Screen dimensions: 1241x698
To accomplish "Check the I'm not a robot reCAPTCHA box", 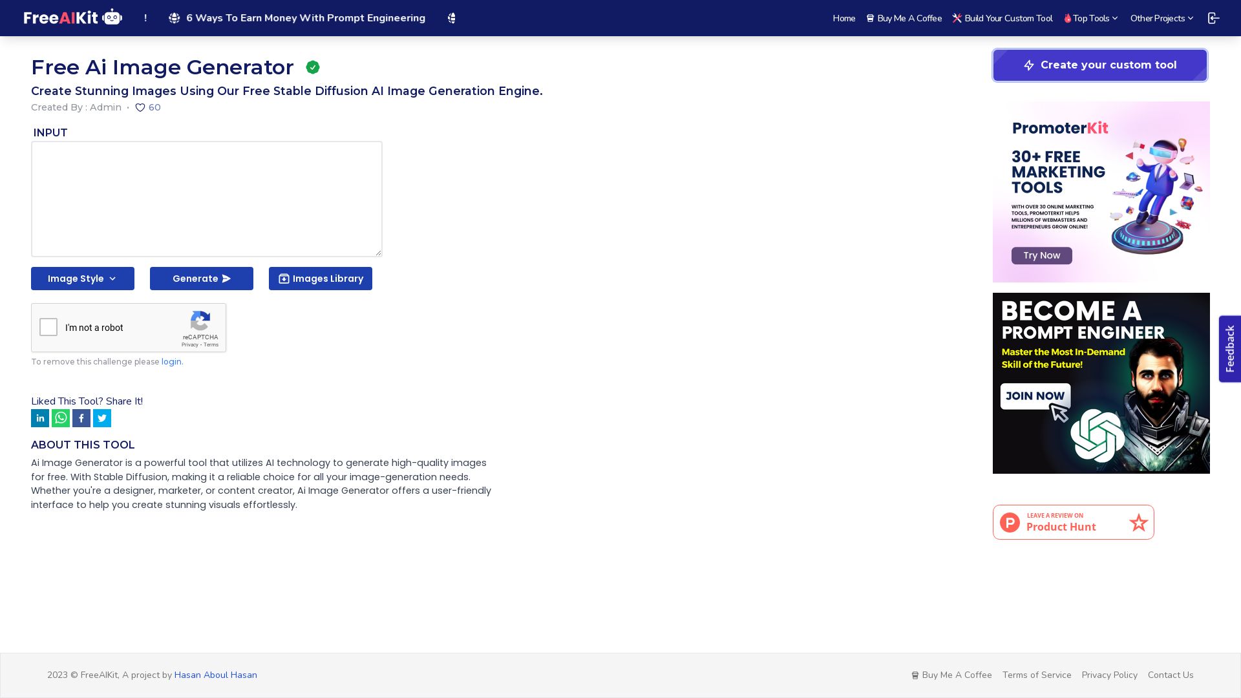I will point(48,328).
